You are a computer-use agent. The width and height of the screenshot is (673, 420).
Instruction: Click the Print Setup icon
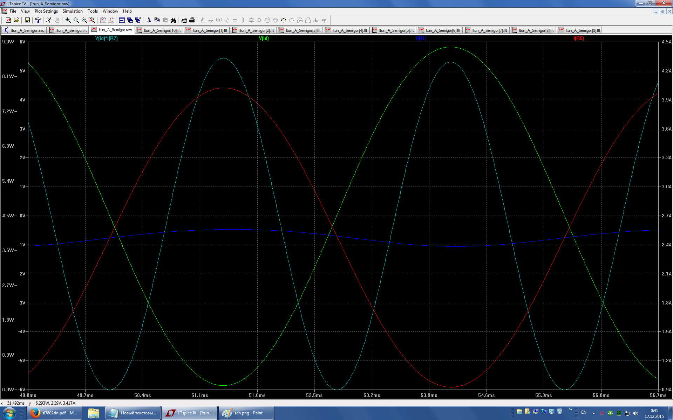point(184,20)
